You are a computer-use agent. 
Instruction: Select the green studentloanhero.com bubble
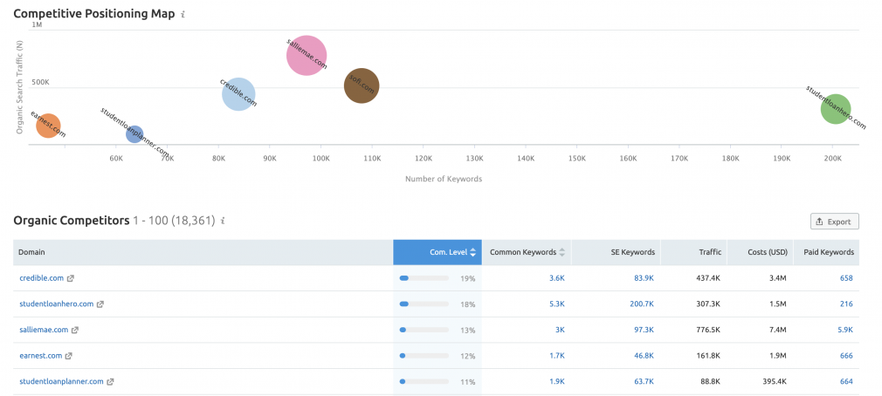tap(836, 110)
